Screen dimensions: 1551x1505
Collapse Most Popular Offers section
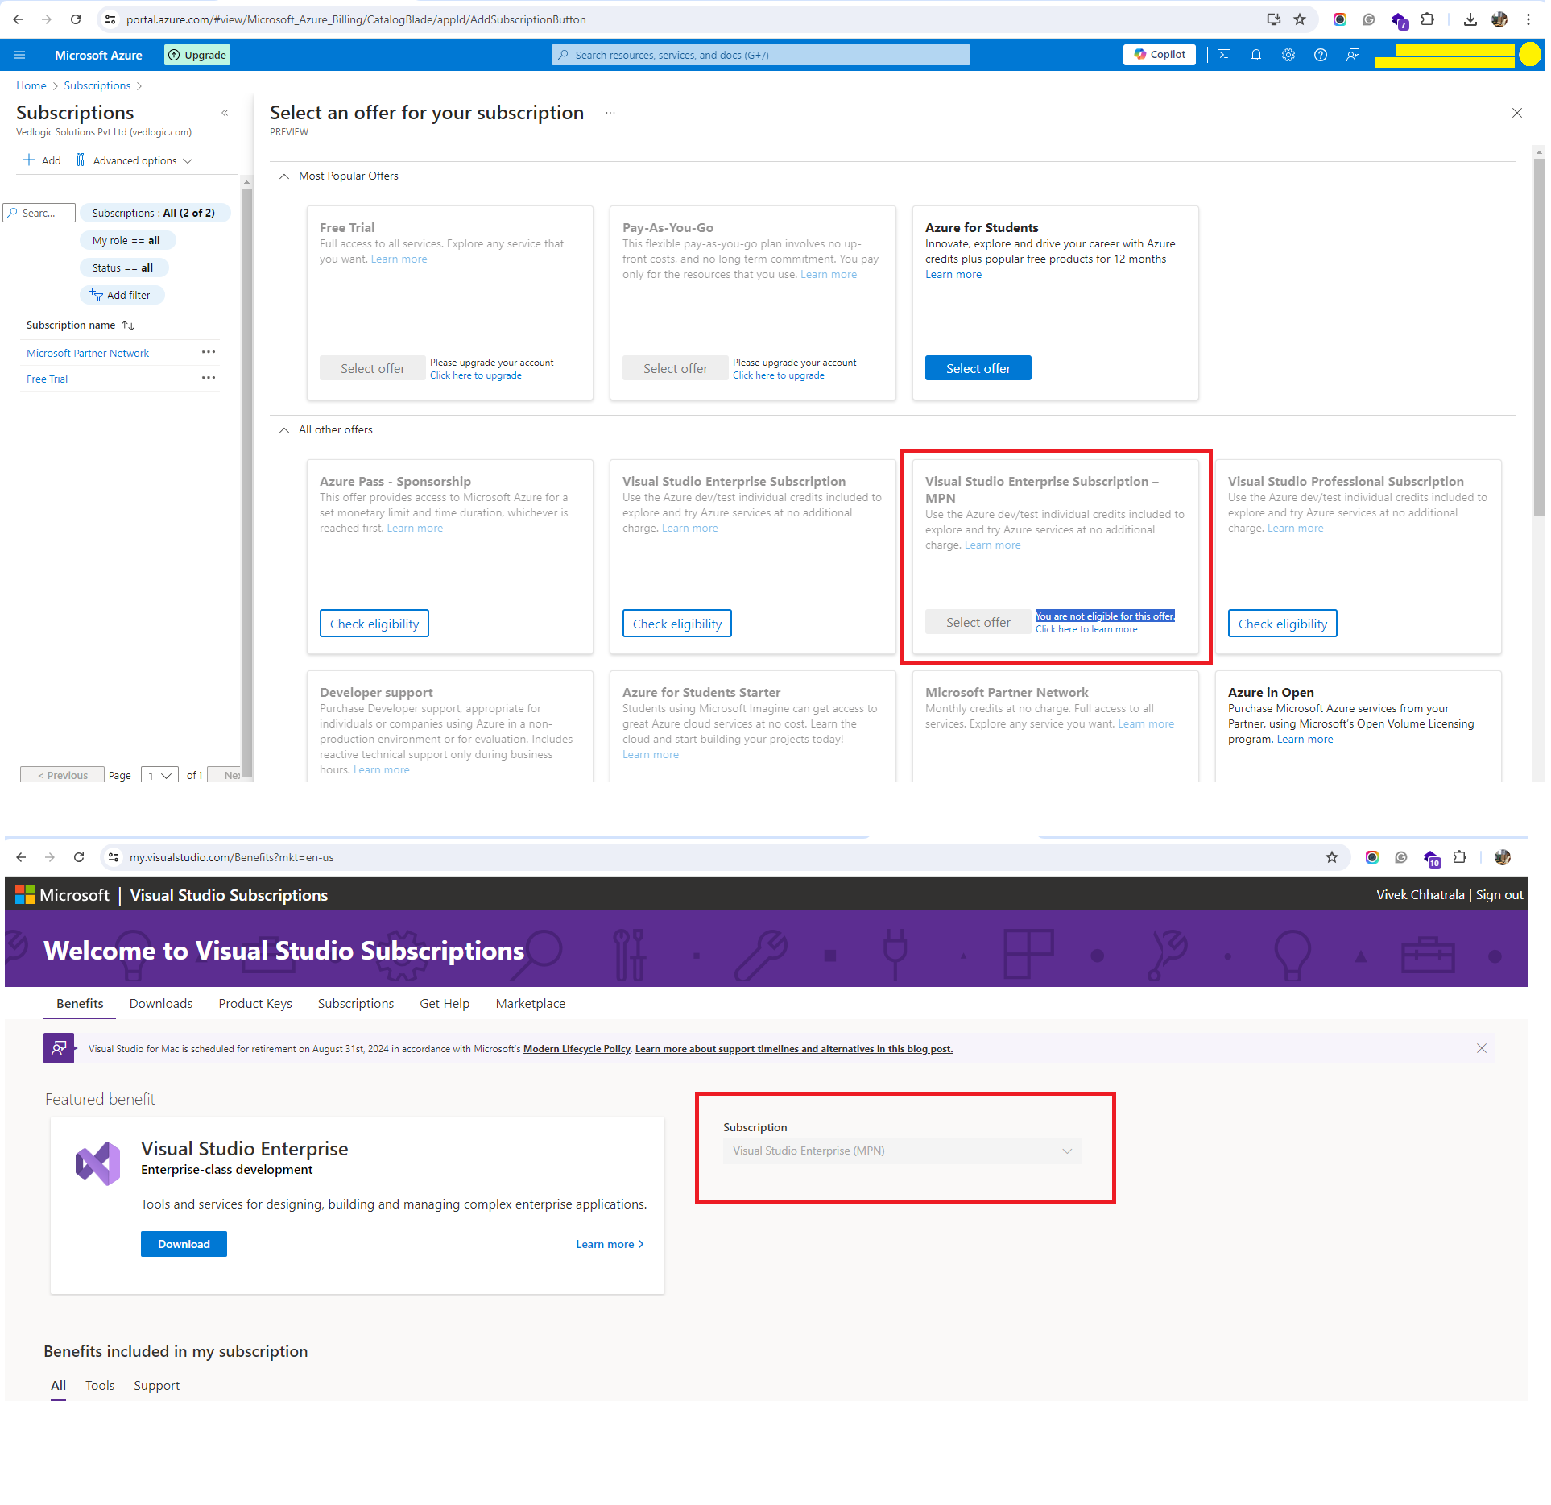(284, 176)
